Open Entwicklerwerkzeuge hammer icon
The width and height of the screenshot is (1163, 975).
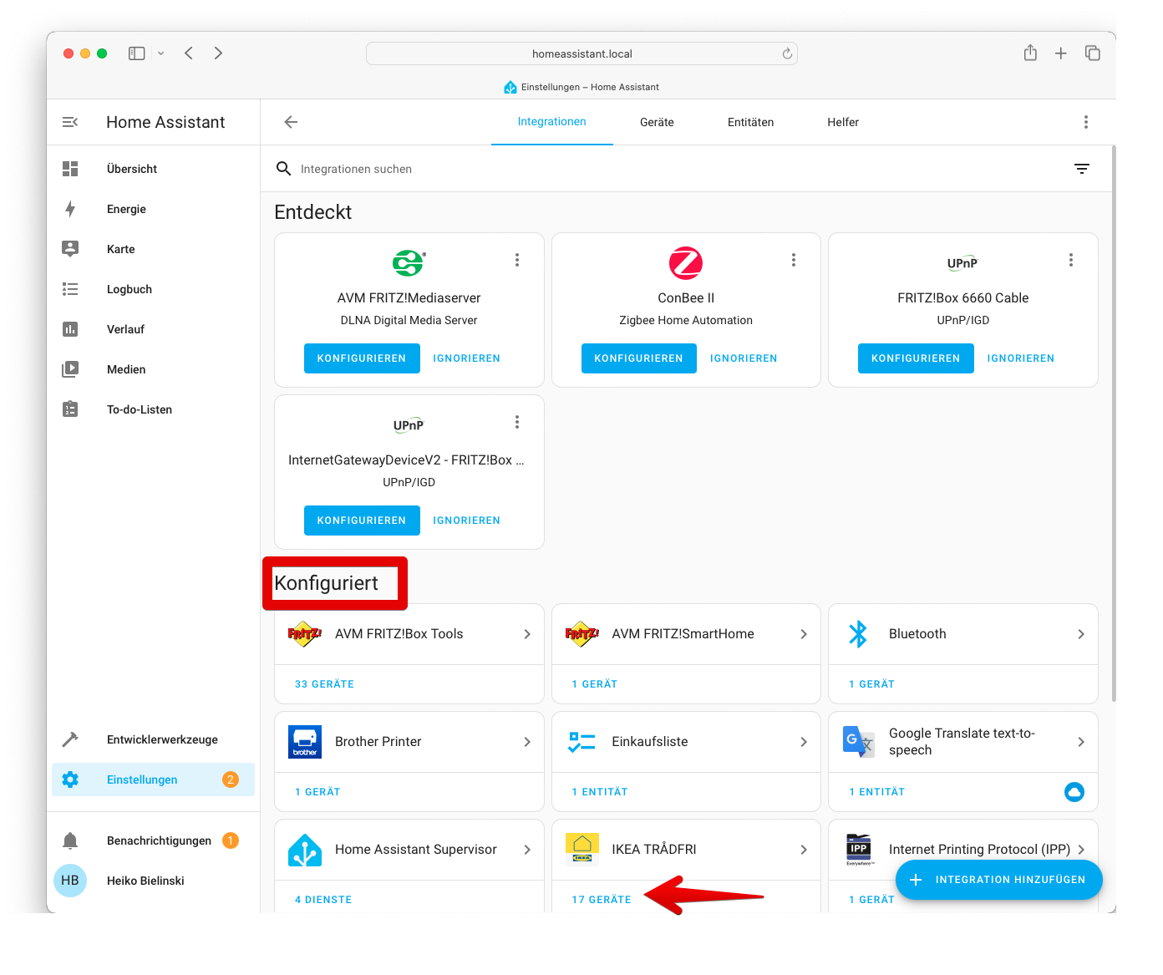[x=70, y=739]
